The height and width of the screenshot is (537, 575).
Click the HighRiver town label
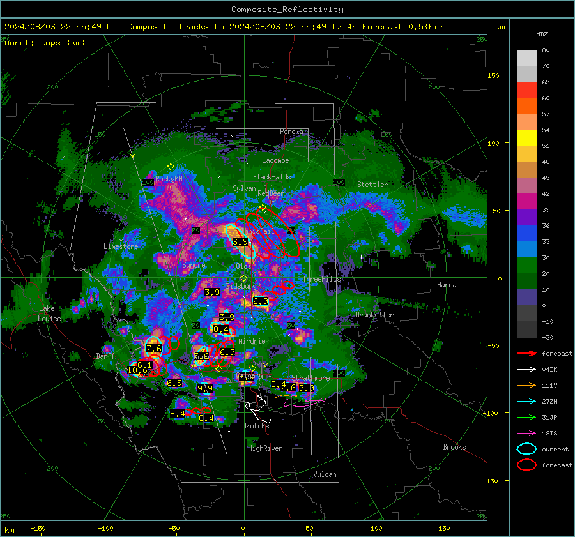coord(265,448)
